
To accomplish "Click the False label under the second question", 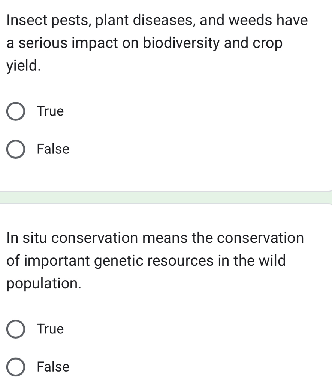I will [53, 367].
